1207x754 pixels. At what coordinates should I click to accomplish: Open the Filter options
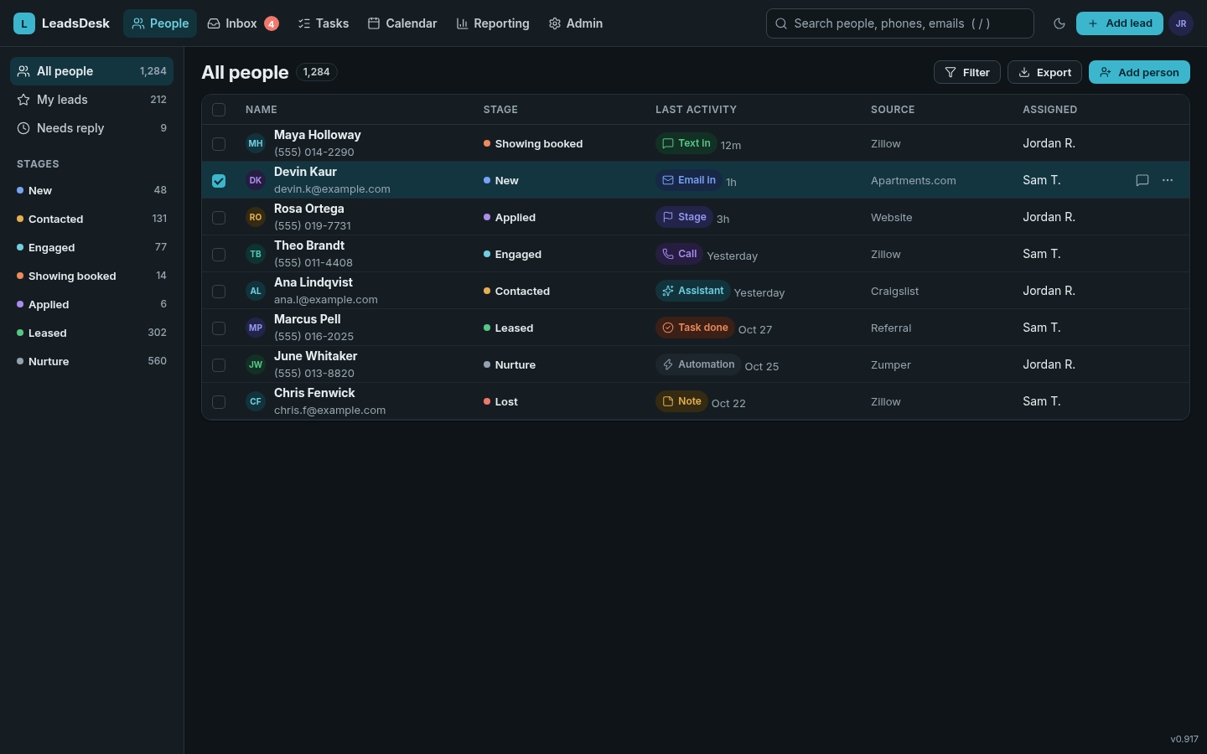967,72
